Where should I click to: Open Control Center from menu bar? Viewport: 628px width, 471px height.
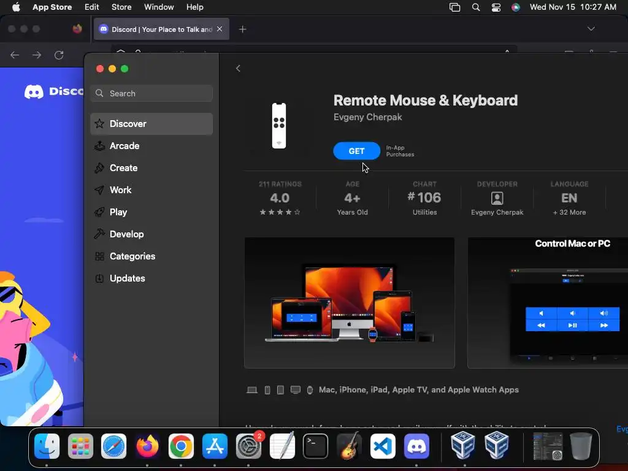pos(496,7)
